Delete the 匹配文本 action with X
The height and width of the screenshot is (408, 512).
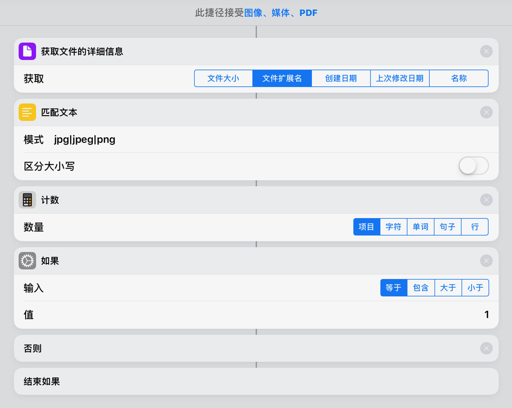coord(486,112)
